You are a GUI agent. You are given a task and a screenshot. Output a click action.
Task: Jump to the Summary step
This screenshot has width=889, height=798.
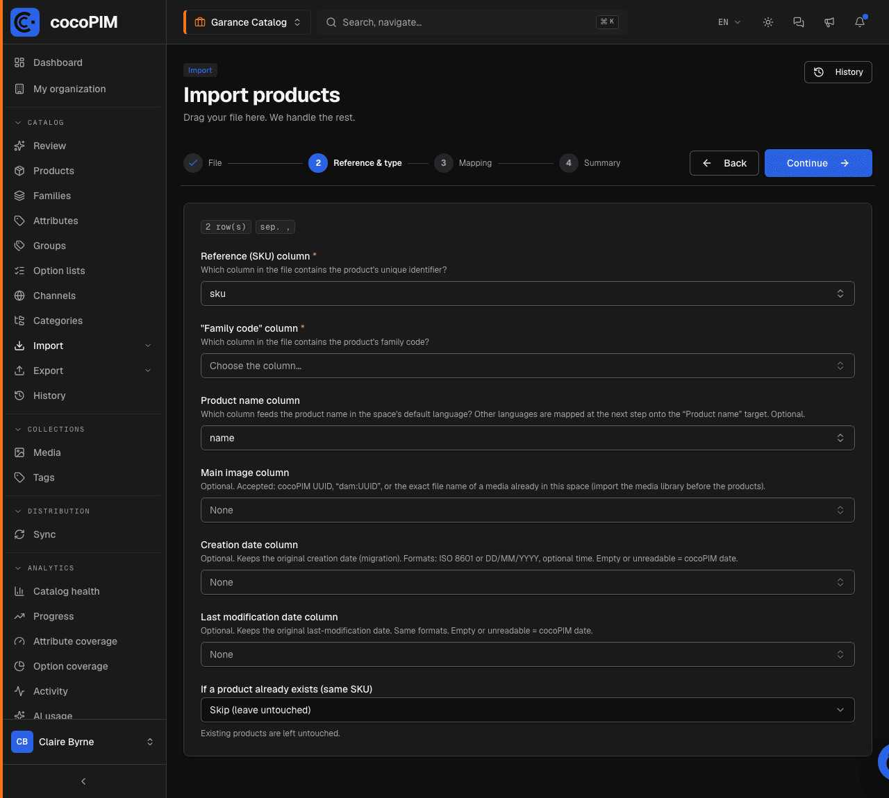tap(590, 163)
